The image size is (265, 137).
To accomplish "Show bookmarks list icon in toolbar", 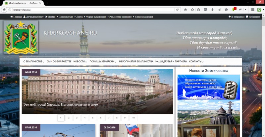I will click(x=198, y=10).
